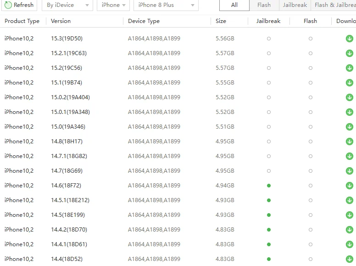Sort by Version column header
Viewport: 356px width, 266px height.
pos(61,21)
